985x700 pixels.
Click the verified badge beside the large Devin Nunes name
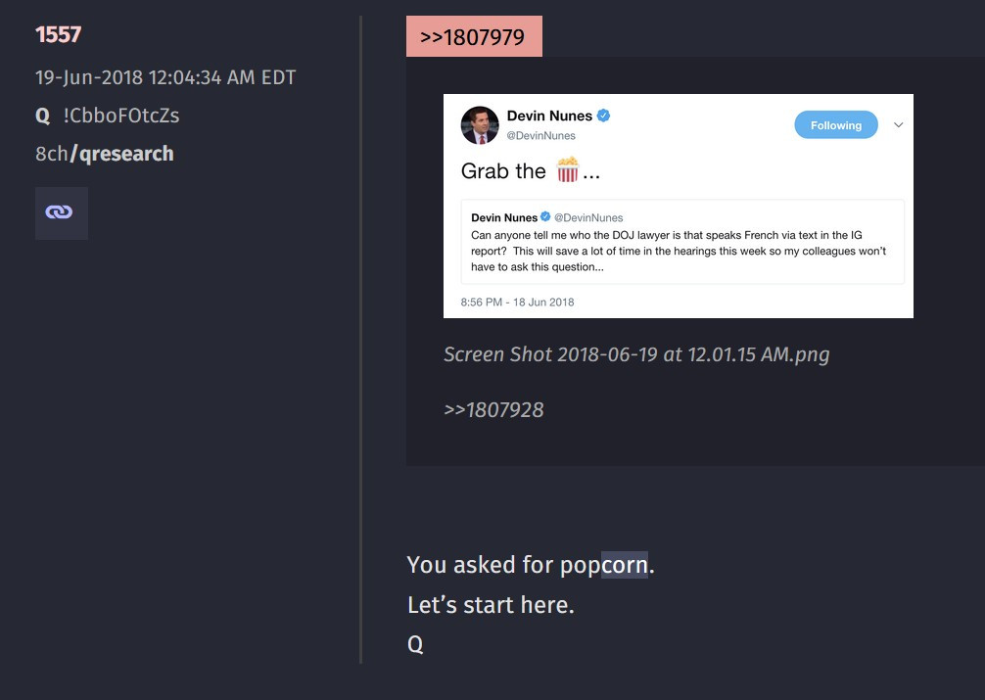[x=604, y=116]
